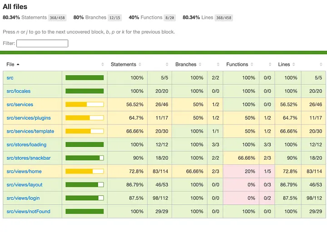Sort by branches covered/total count column icon
Image resolution: width=327 pixels, height=238 pixels.
(218, 64)
